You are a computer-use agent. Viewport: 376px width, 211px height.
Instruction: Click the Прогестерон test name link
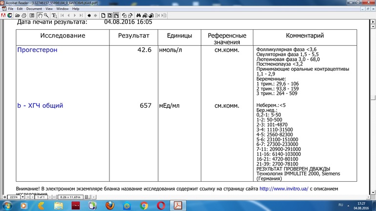pos(37,50)
